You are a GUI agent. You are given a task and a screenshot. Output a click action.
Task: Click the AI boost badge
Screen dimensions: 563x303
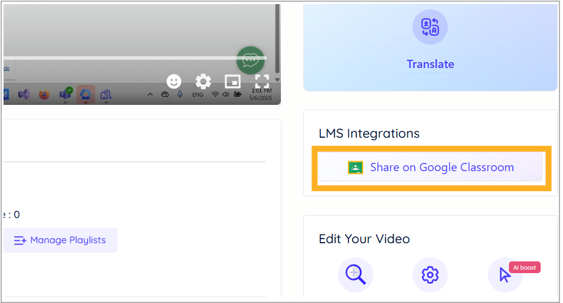[525, 267]
